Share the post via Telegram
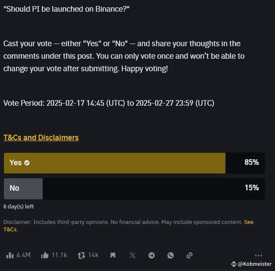The width and height of the screenshot is (275, 271). pos(151,255)
